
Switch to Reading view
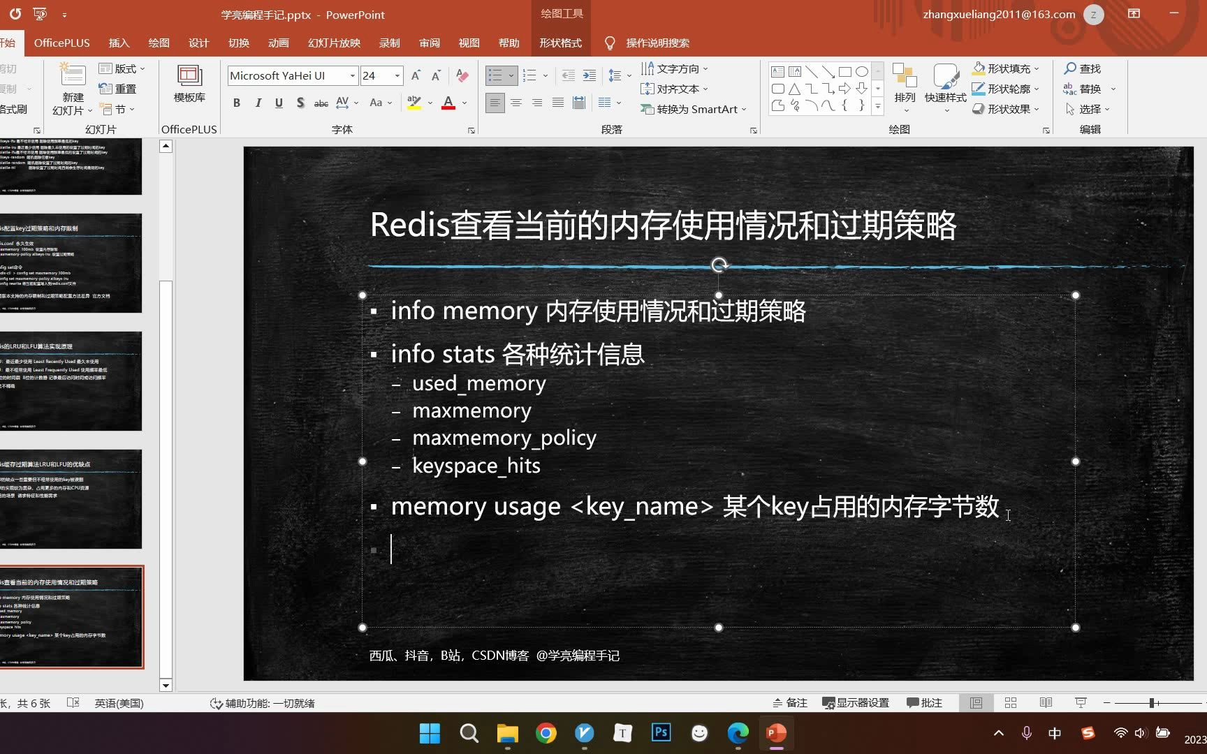1046,703
